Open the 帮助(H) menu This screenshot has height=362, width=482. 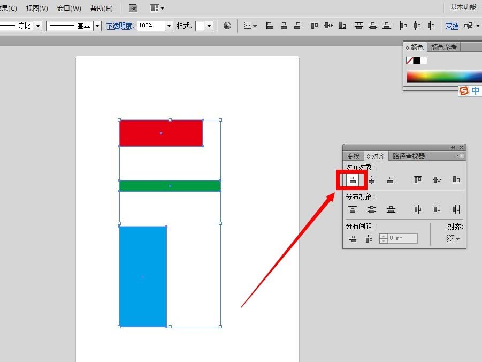point(102,9)
